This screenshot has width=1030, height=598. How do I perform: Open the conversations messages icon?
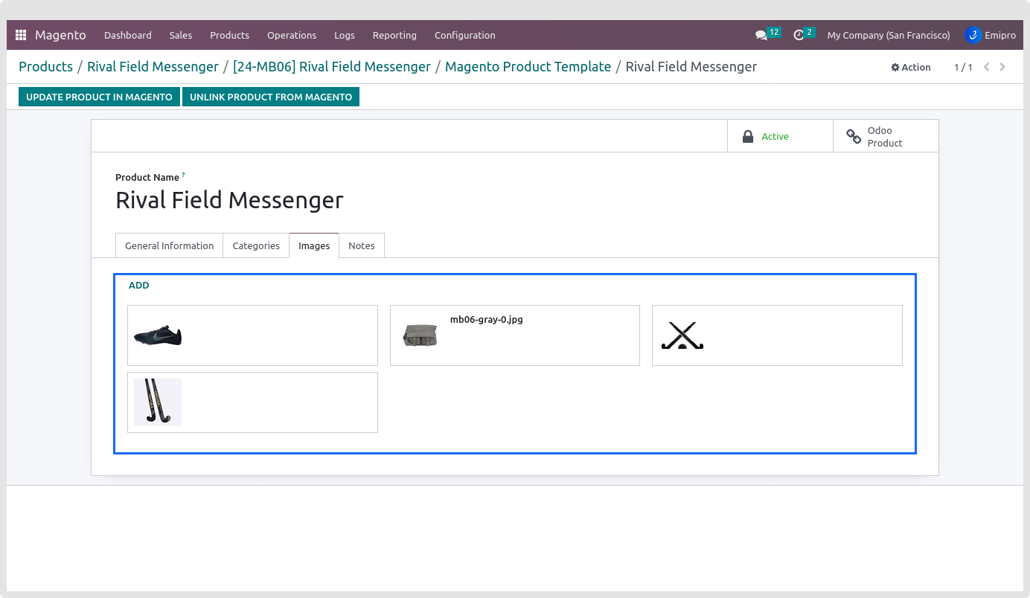click(x=761, y=35)
